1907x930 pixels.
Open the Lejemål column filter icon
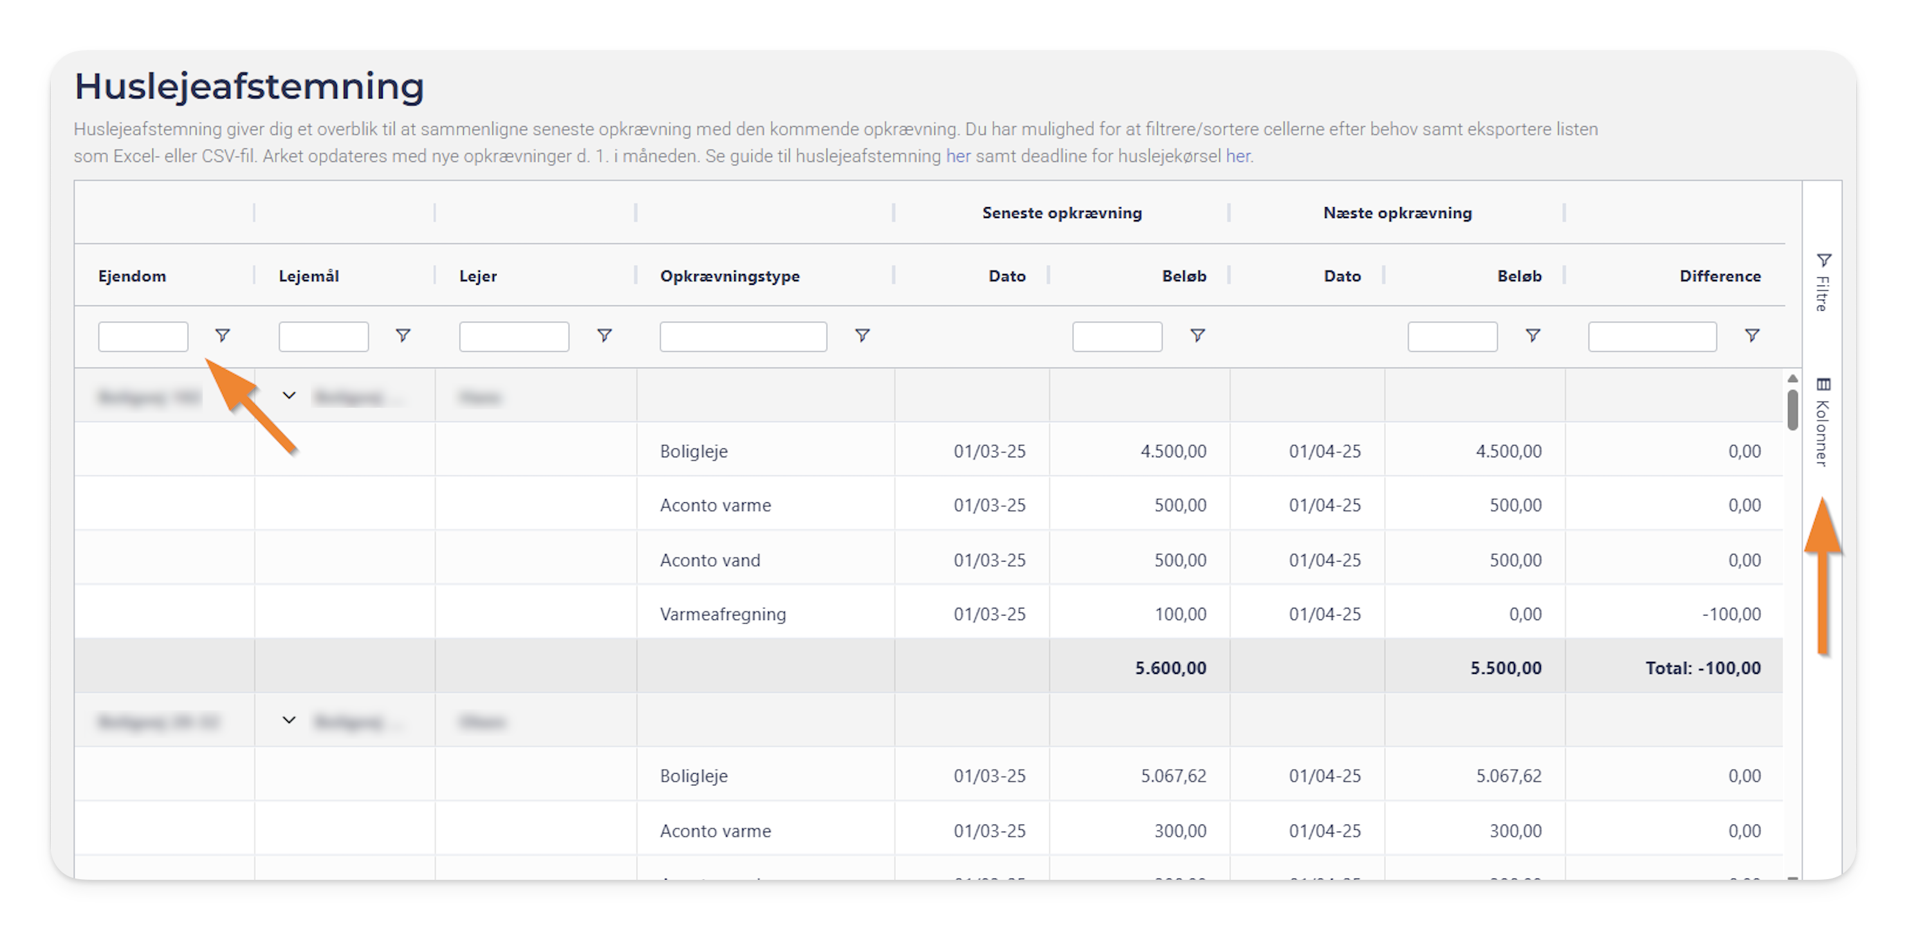click(403, 336)
